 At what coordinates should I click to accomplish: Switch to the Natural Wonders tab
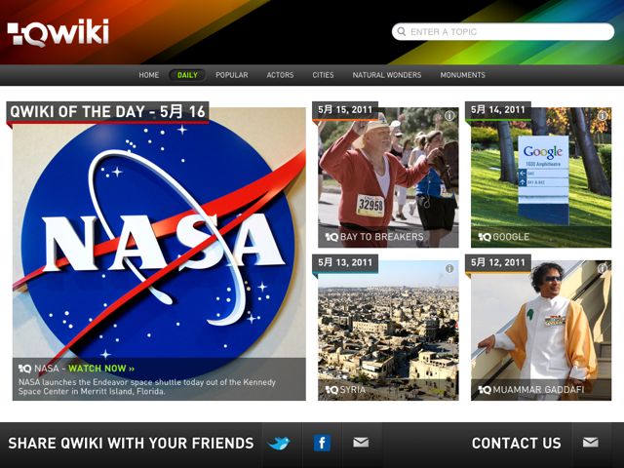tap(387, 75)
